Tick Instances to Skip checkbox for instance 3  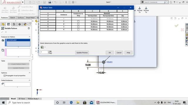coord(78,27)
